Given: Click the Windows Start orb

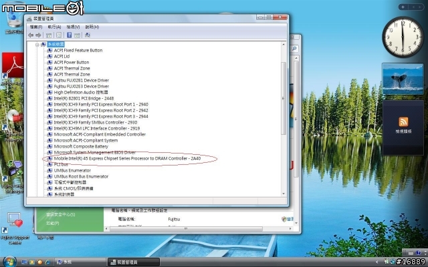Looking at the screenshot, I should click(x=9, y=262).
